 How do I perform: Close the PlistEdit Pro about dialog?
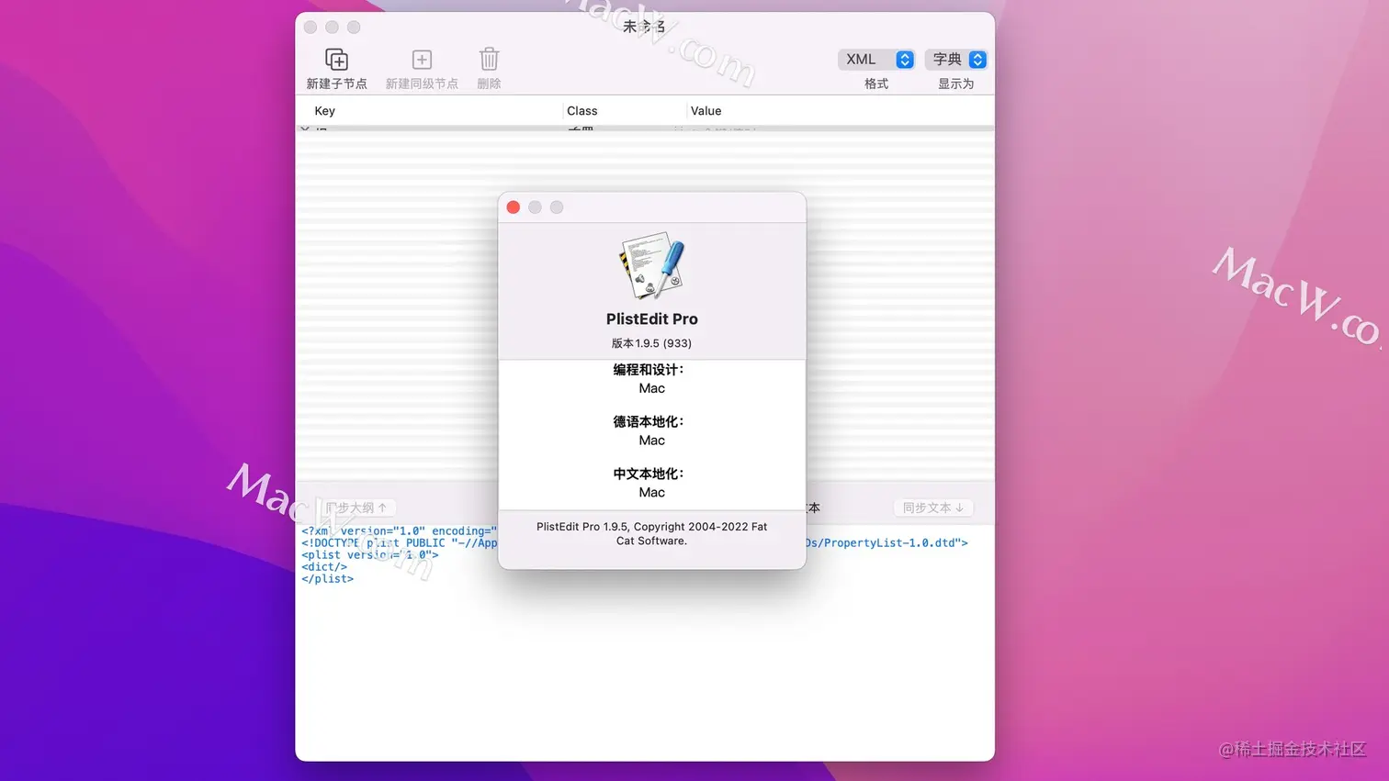pos(514,207)
